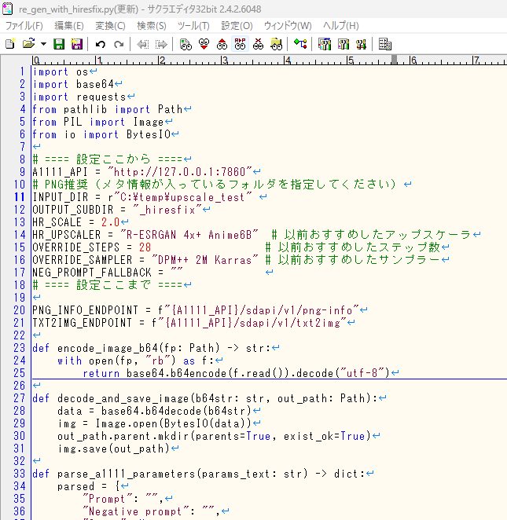
Task: Click line number 1 in the gutter
Action: pos(22,71)
